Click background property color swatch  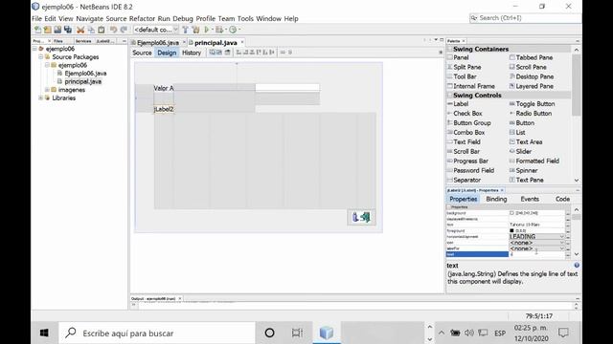click(x=511, y=213)
